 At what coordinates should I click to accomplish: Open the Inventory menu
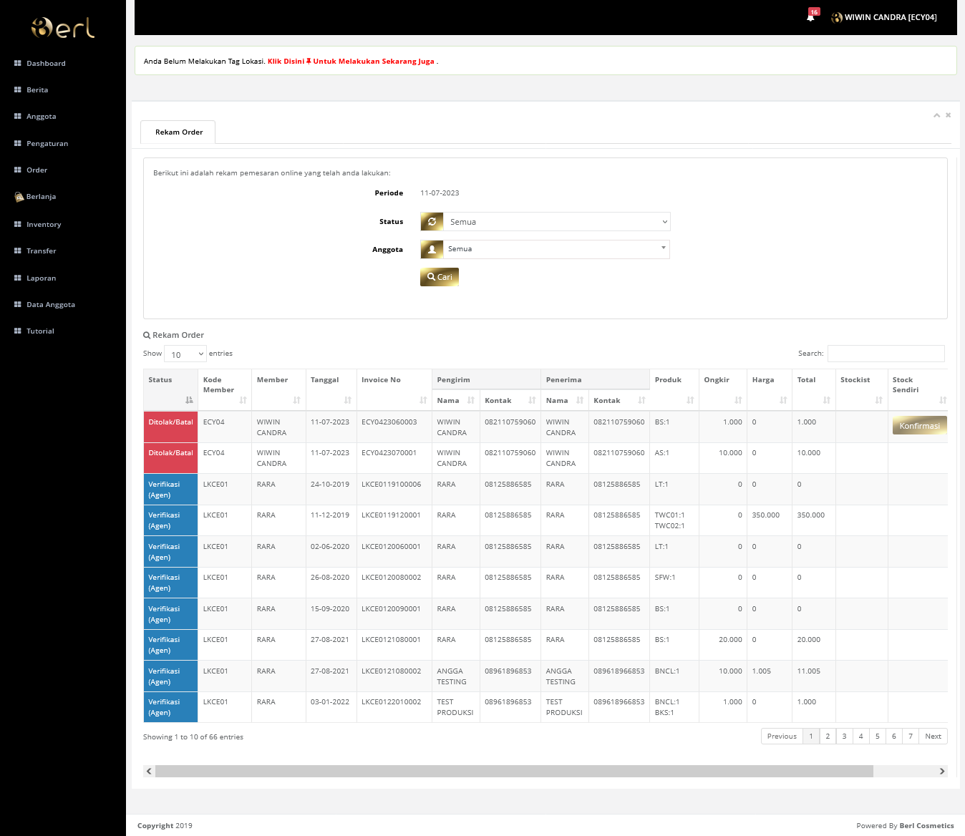44,225
